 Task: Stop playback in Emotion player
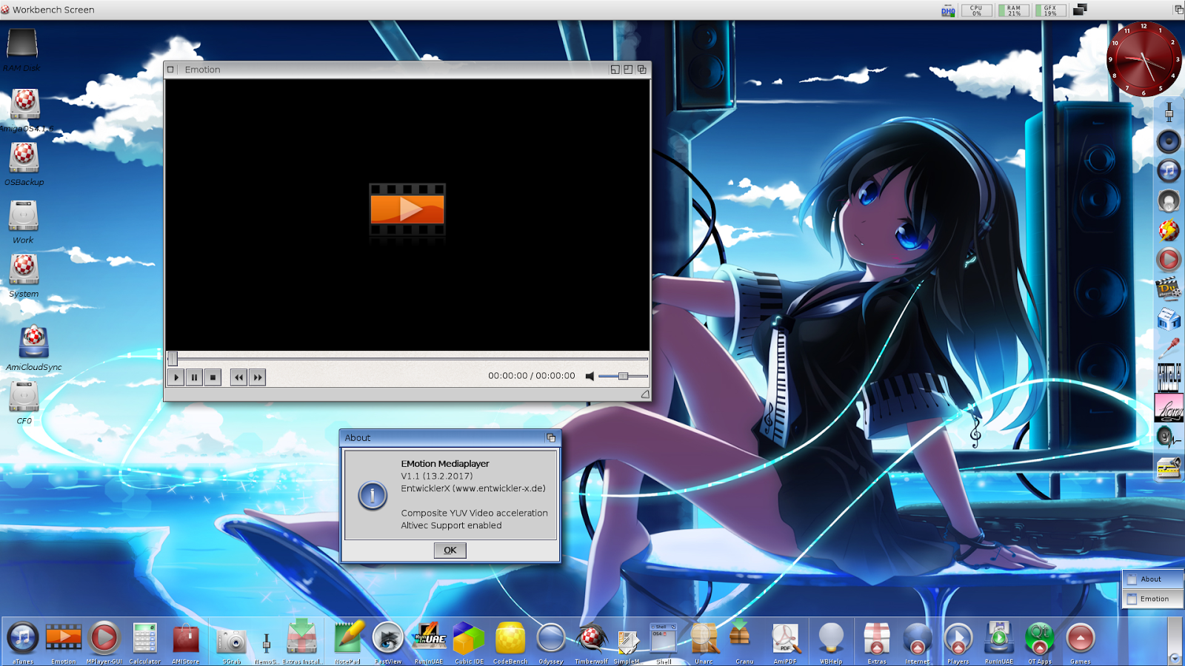pyautogui.click(x=213, y=377)
